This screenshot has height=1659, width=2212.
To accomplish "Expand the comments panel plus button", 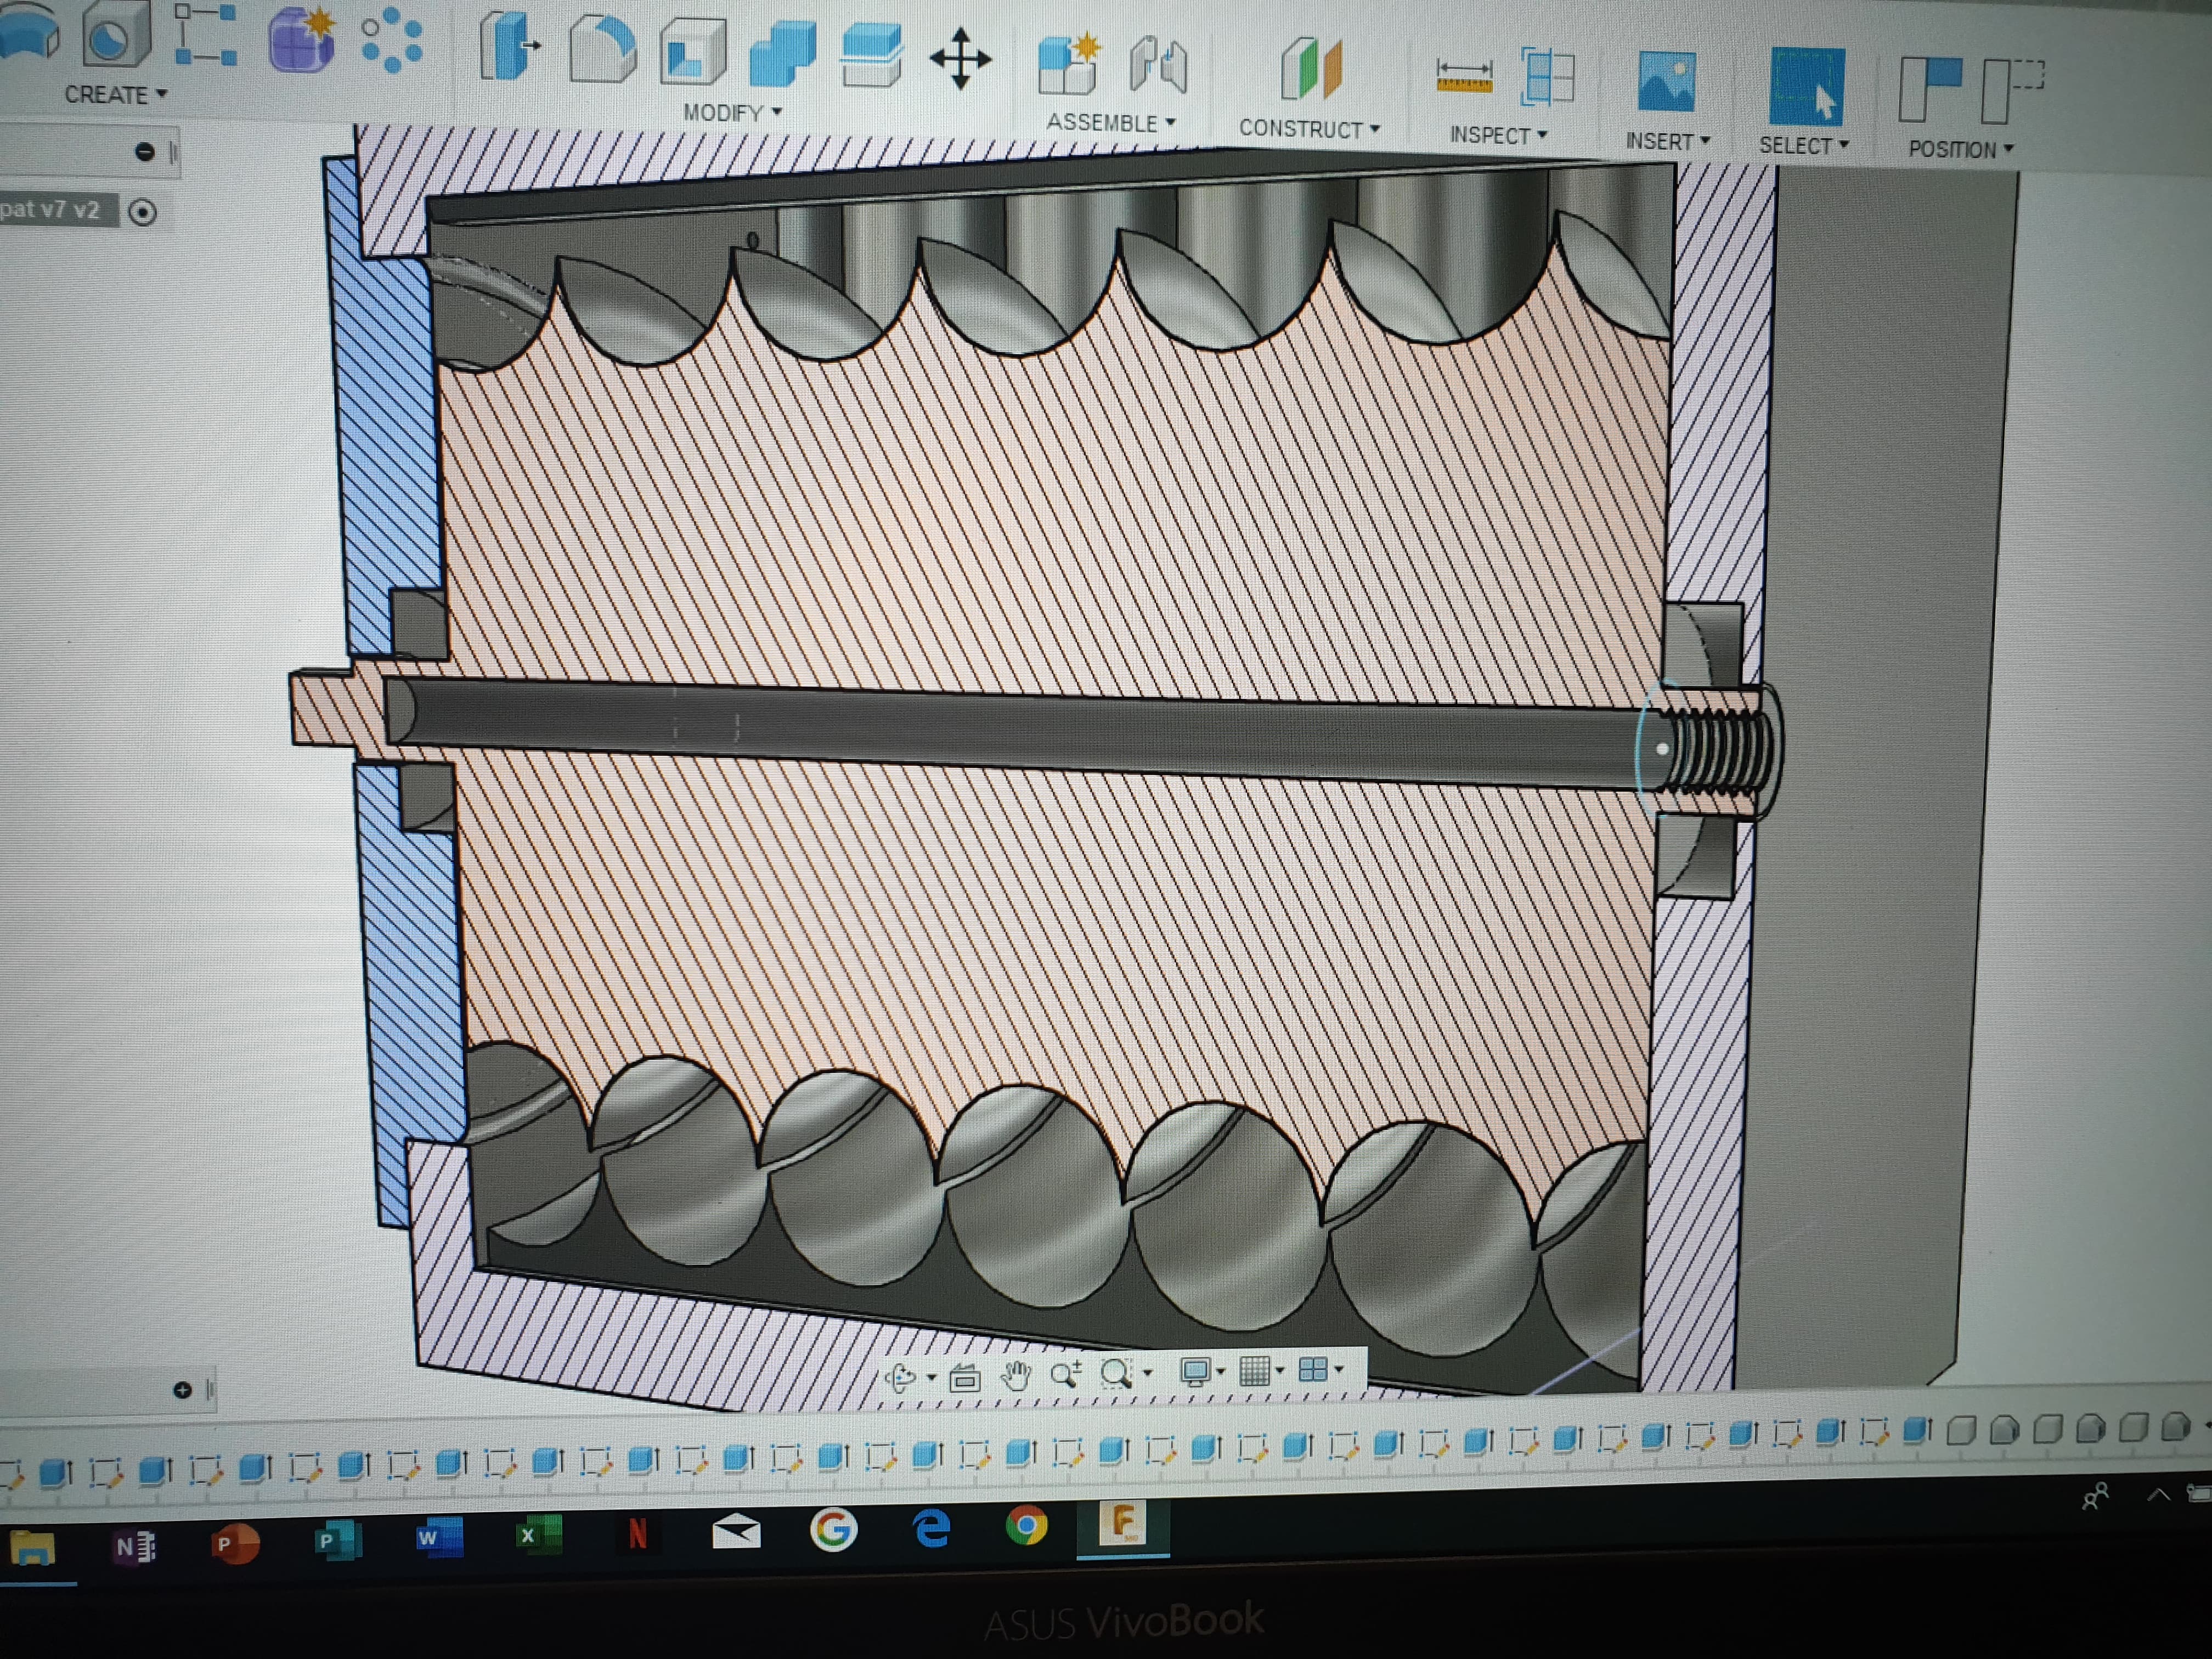I will point(182,1390).
